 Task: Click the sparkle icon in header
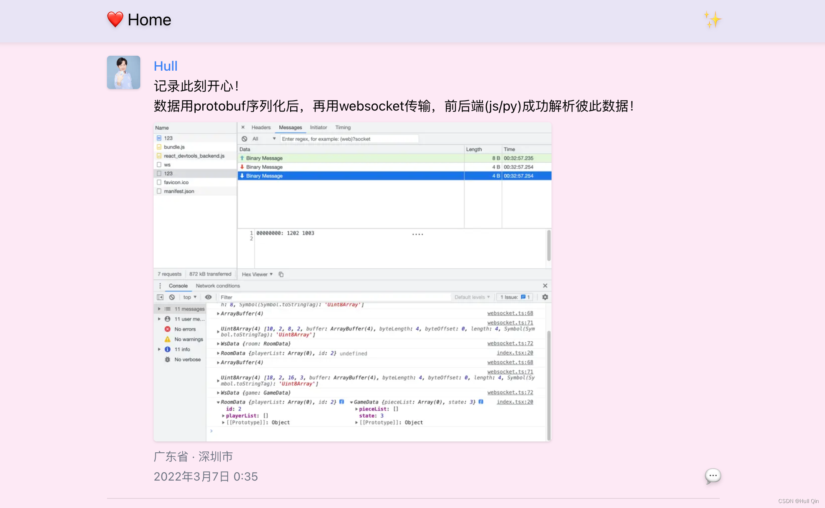(713, 20)
